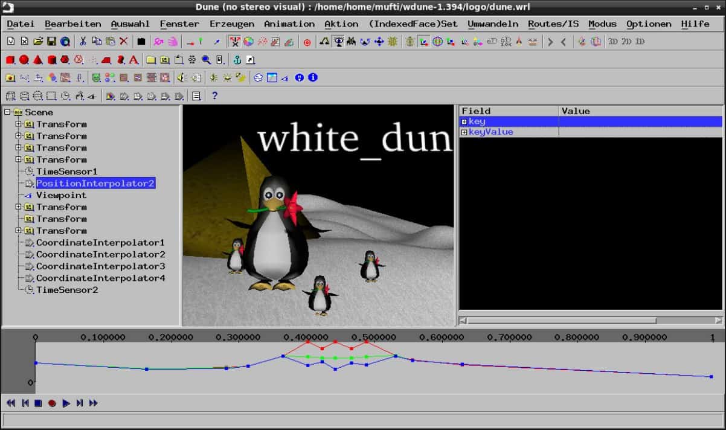726x430 pixels.
Task: Click the blue anchor icon
Action: point(237,60)
